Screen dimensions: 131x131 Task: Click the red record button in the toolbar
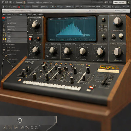(x=19, y=7)
